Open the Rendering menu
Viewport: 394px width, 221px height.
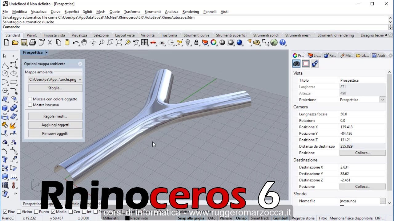[191, 12]
